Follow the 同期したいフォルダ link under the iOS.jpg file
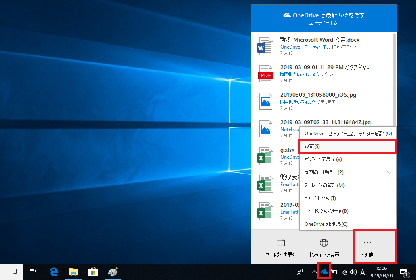Viewport: 416px width, 280px height. 298,102
